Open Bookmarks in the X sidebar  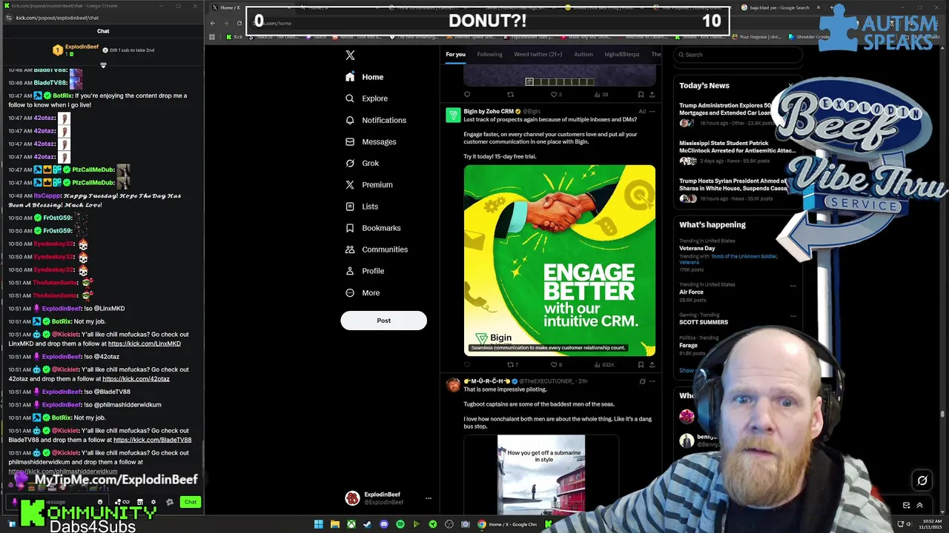pos(373,228)
